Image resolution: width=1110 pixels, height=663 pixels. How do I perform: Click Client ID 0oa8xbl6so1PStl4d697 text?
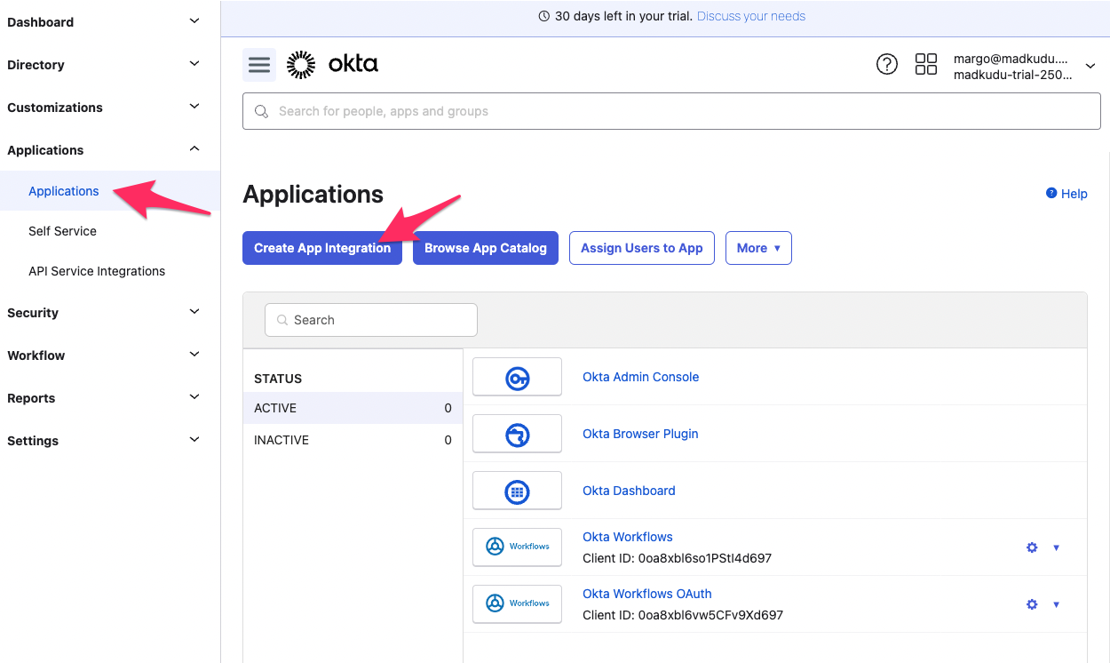coord(677,558)
